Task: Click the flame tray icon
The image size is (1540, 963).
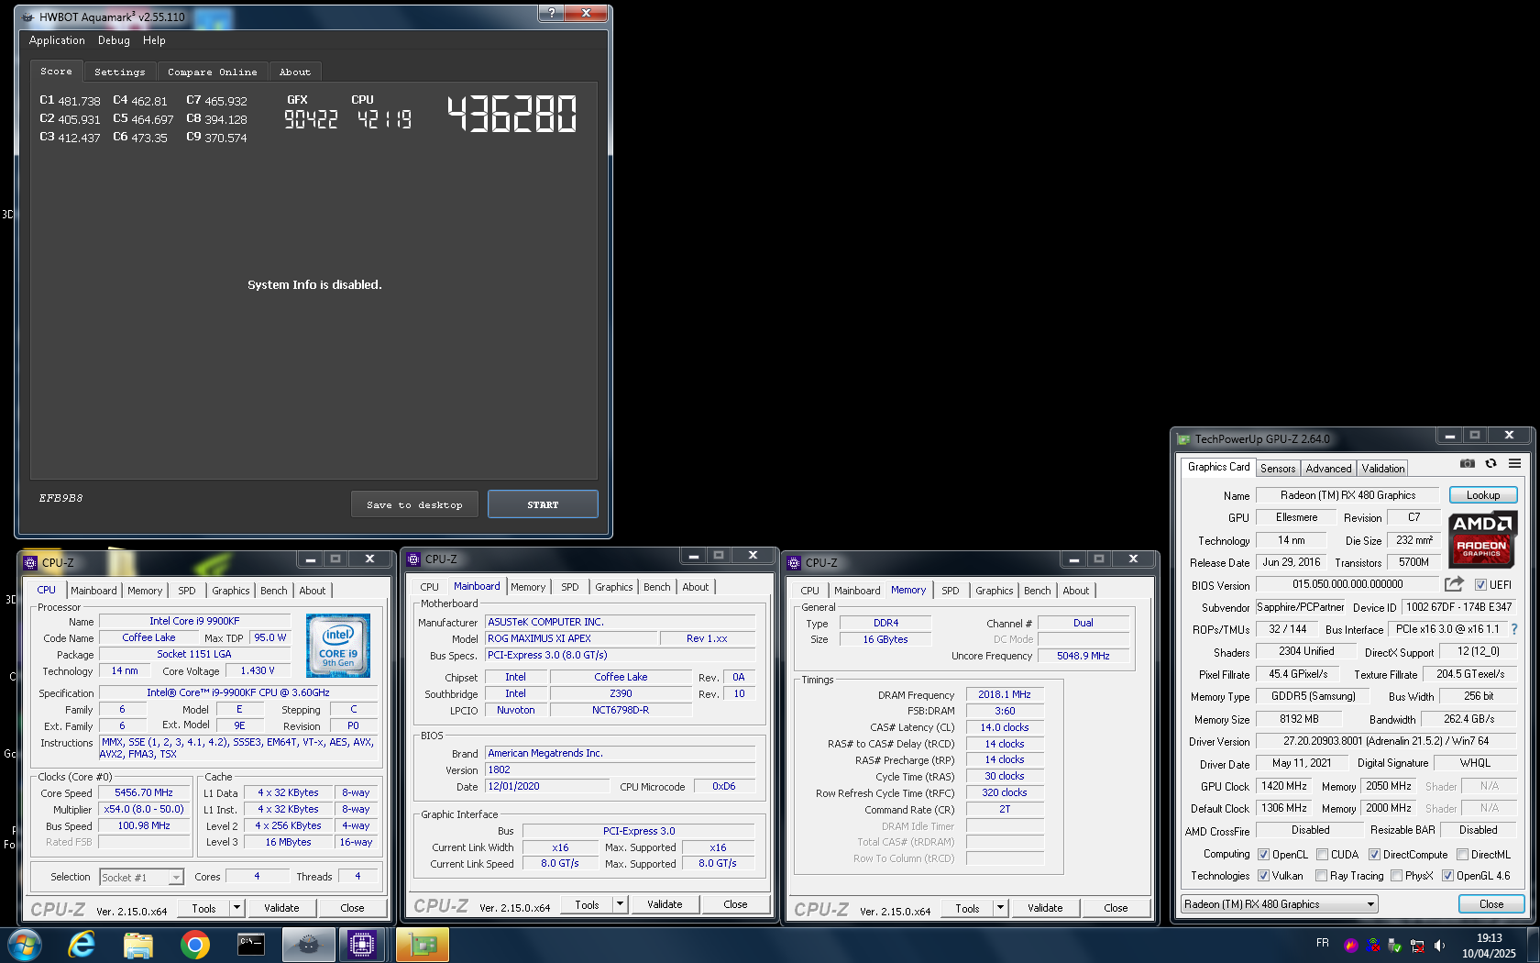Action: pyautogui.click(x=1350, y=945)
